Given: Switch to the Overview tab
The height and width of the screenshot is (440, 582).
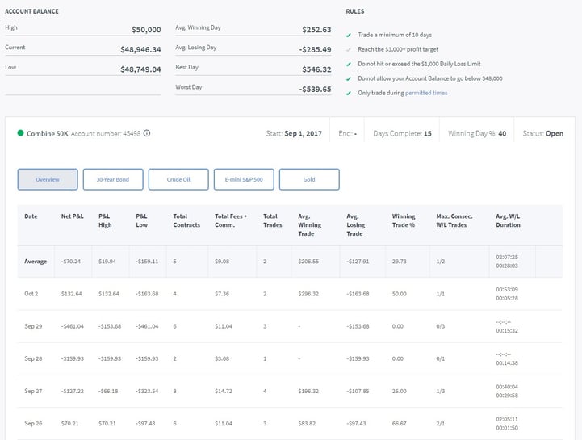Looking at the screenshot, I should click(x=48, y=179).
